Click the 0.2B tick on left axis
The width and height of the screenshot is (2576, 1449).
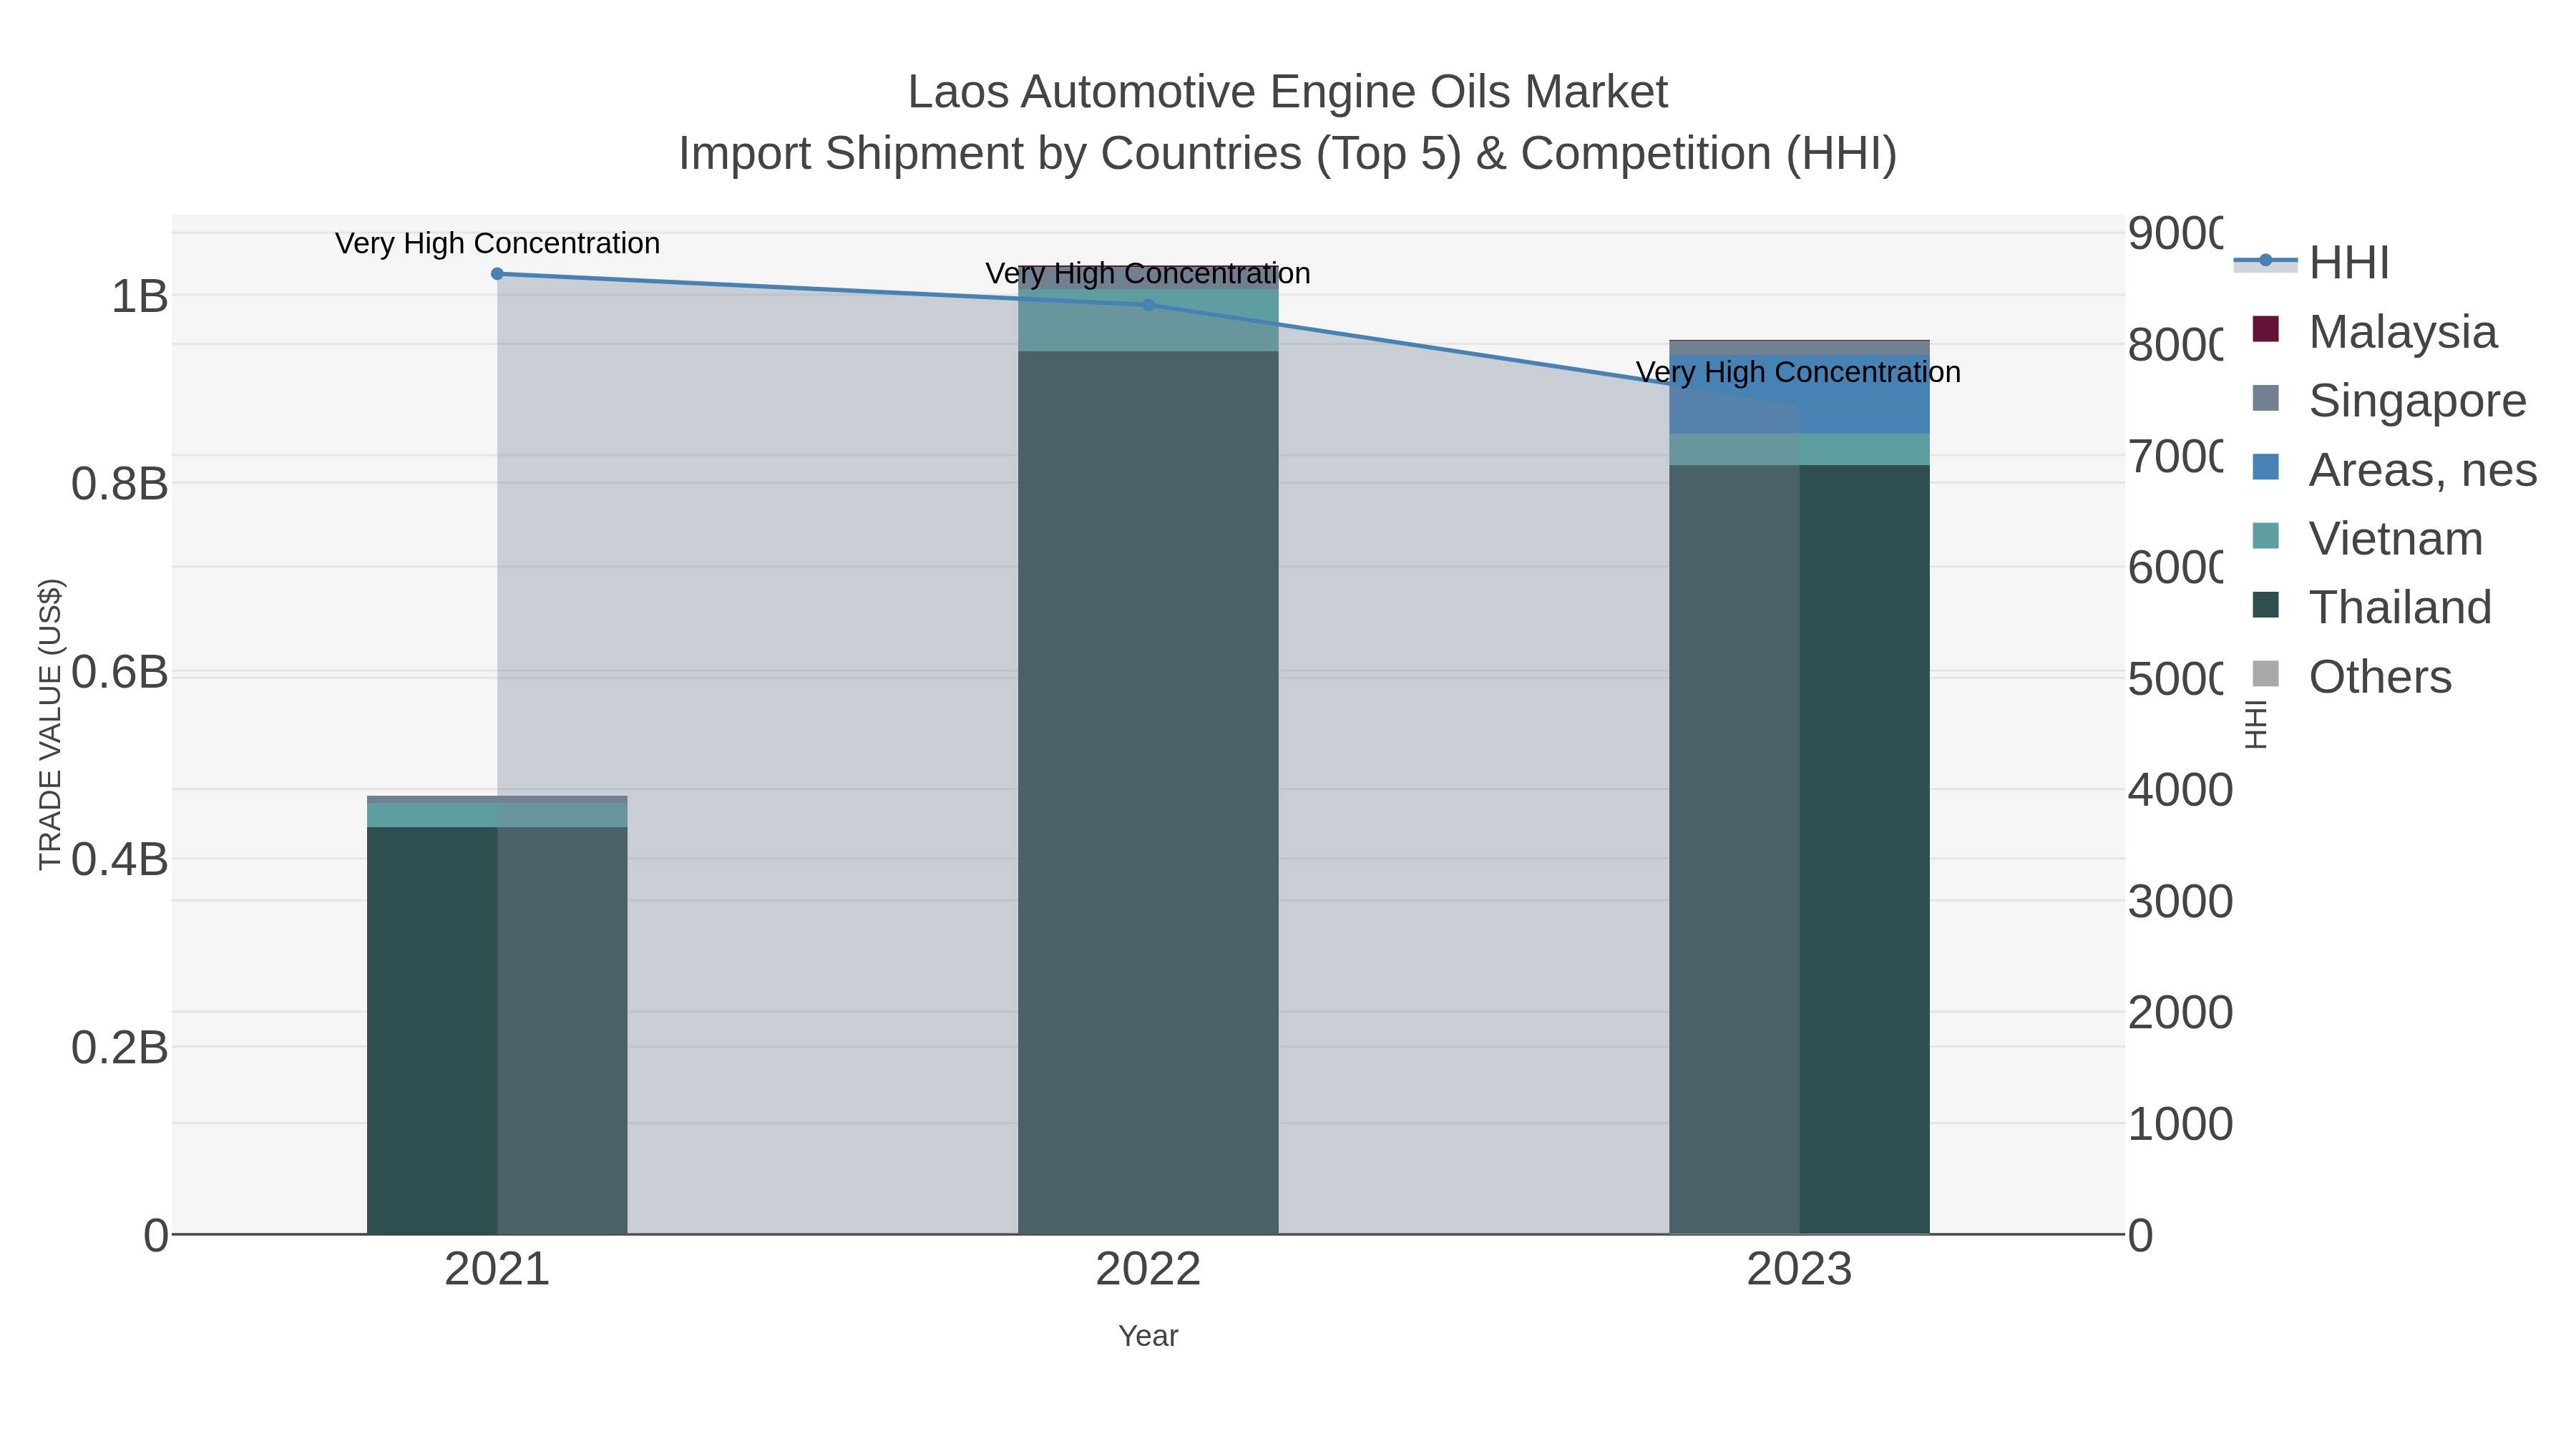pos(120,1047)
